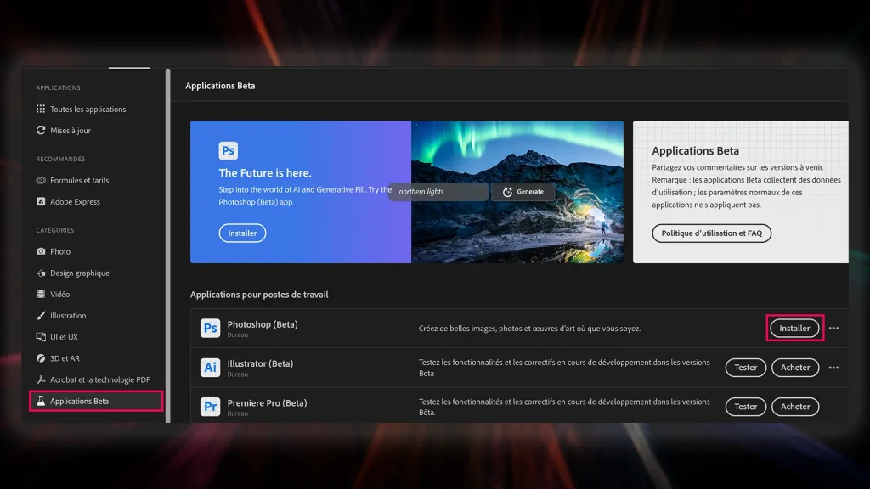Image resolution: width=870 pixels, height=489 pixels.
Task: Open more options for Premiere Pro (Beta)
Action: pyautogui.click(x=833, y=406)
